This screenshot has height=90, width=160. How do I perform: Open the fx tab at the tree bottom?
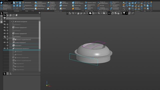pyautogui.click(x=10, y=74)
